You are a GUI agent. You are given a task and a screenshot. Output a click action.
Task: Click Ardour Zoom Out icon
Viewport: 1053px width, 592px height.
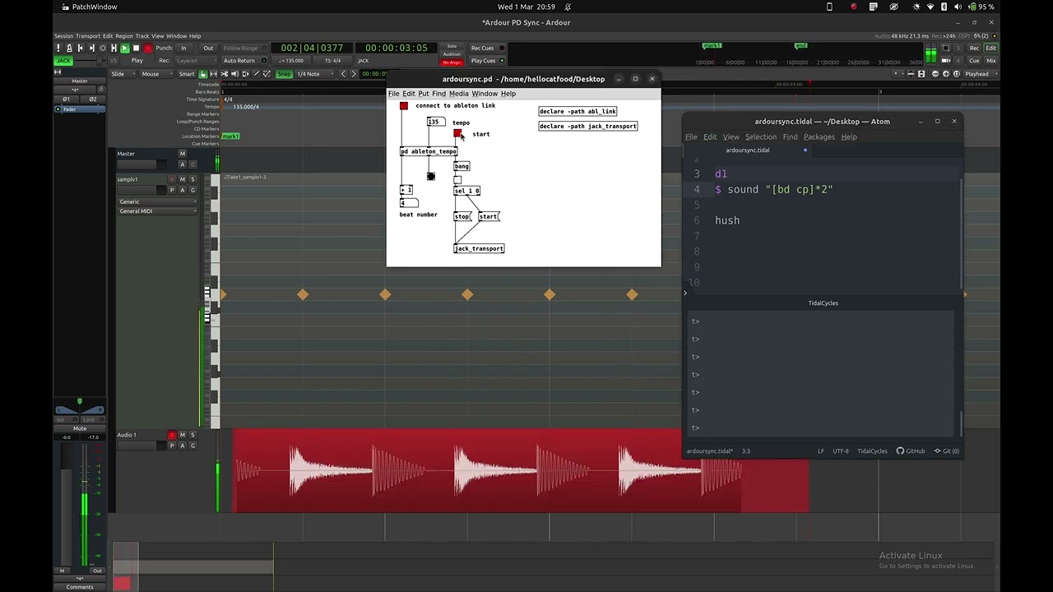tap(935, 74)
